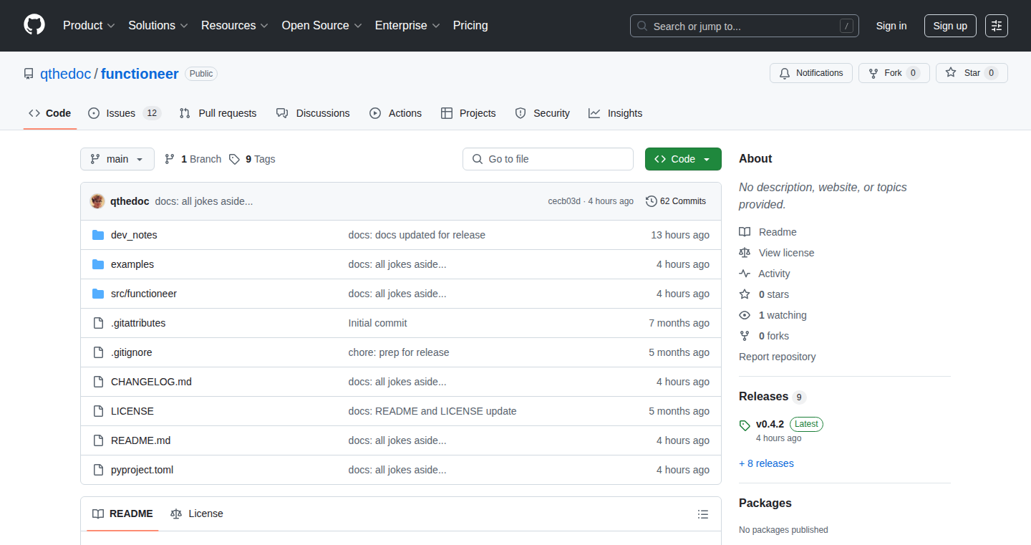
Task: Star the repository with Star button
Action: 972,73
